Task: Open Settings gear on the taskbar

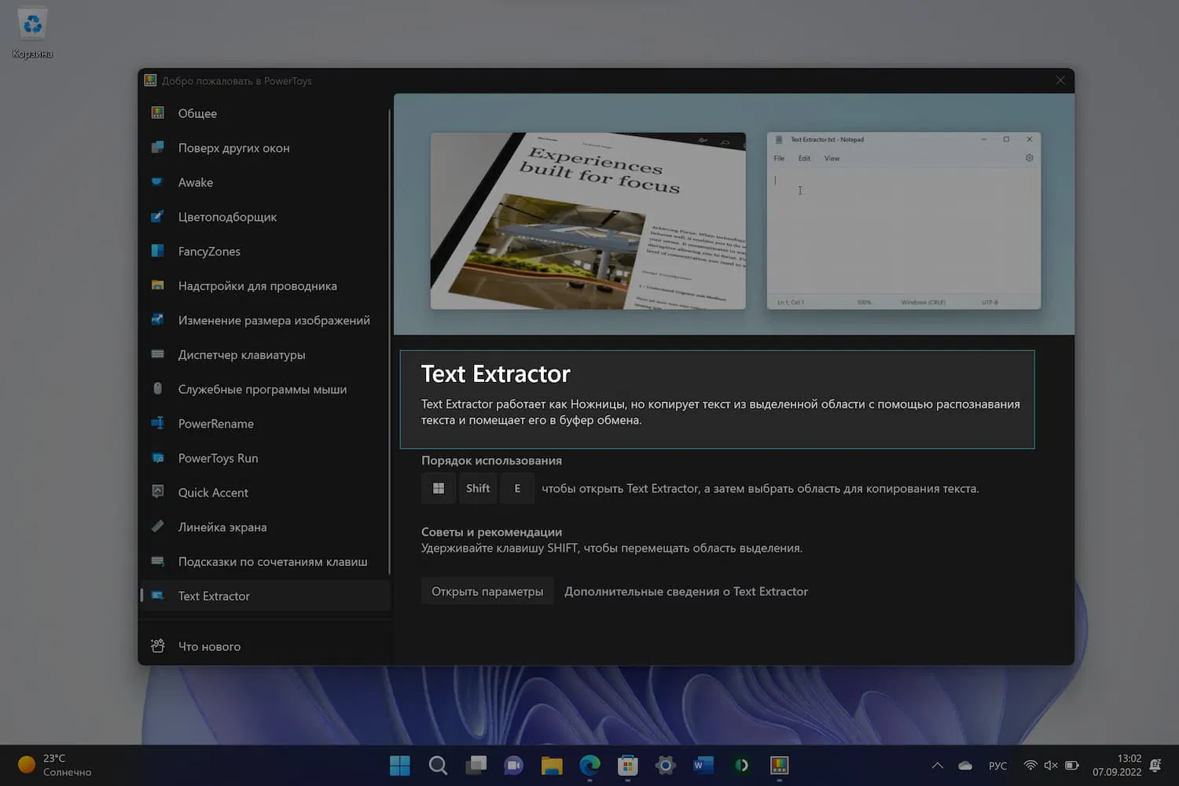Action: point(665,766)
